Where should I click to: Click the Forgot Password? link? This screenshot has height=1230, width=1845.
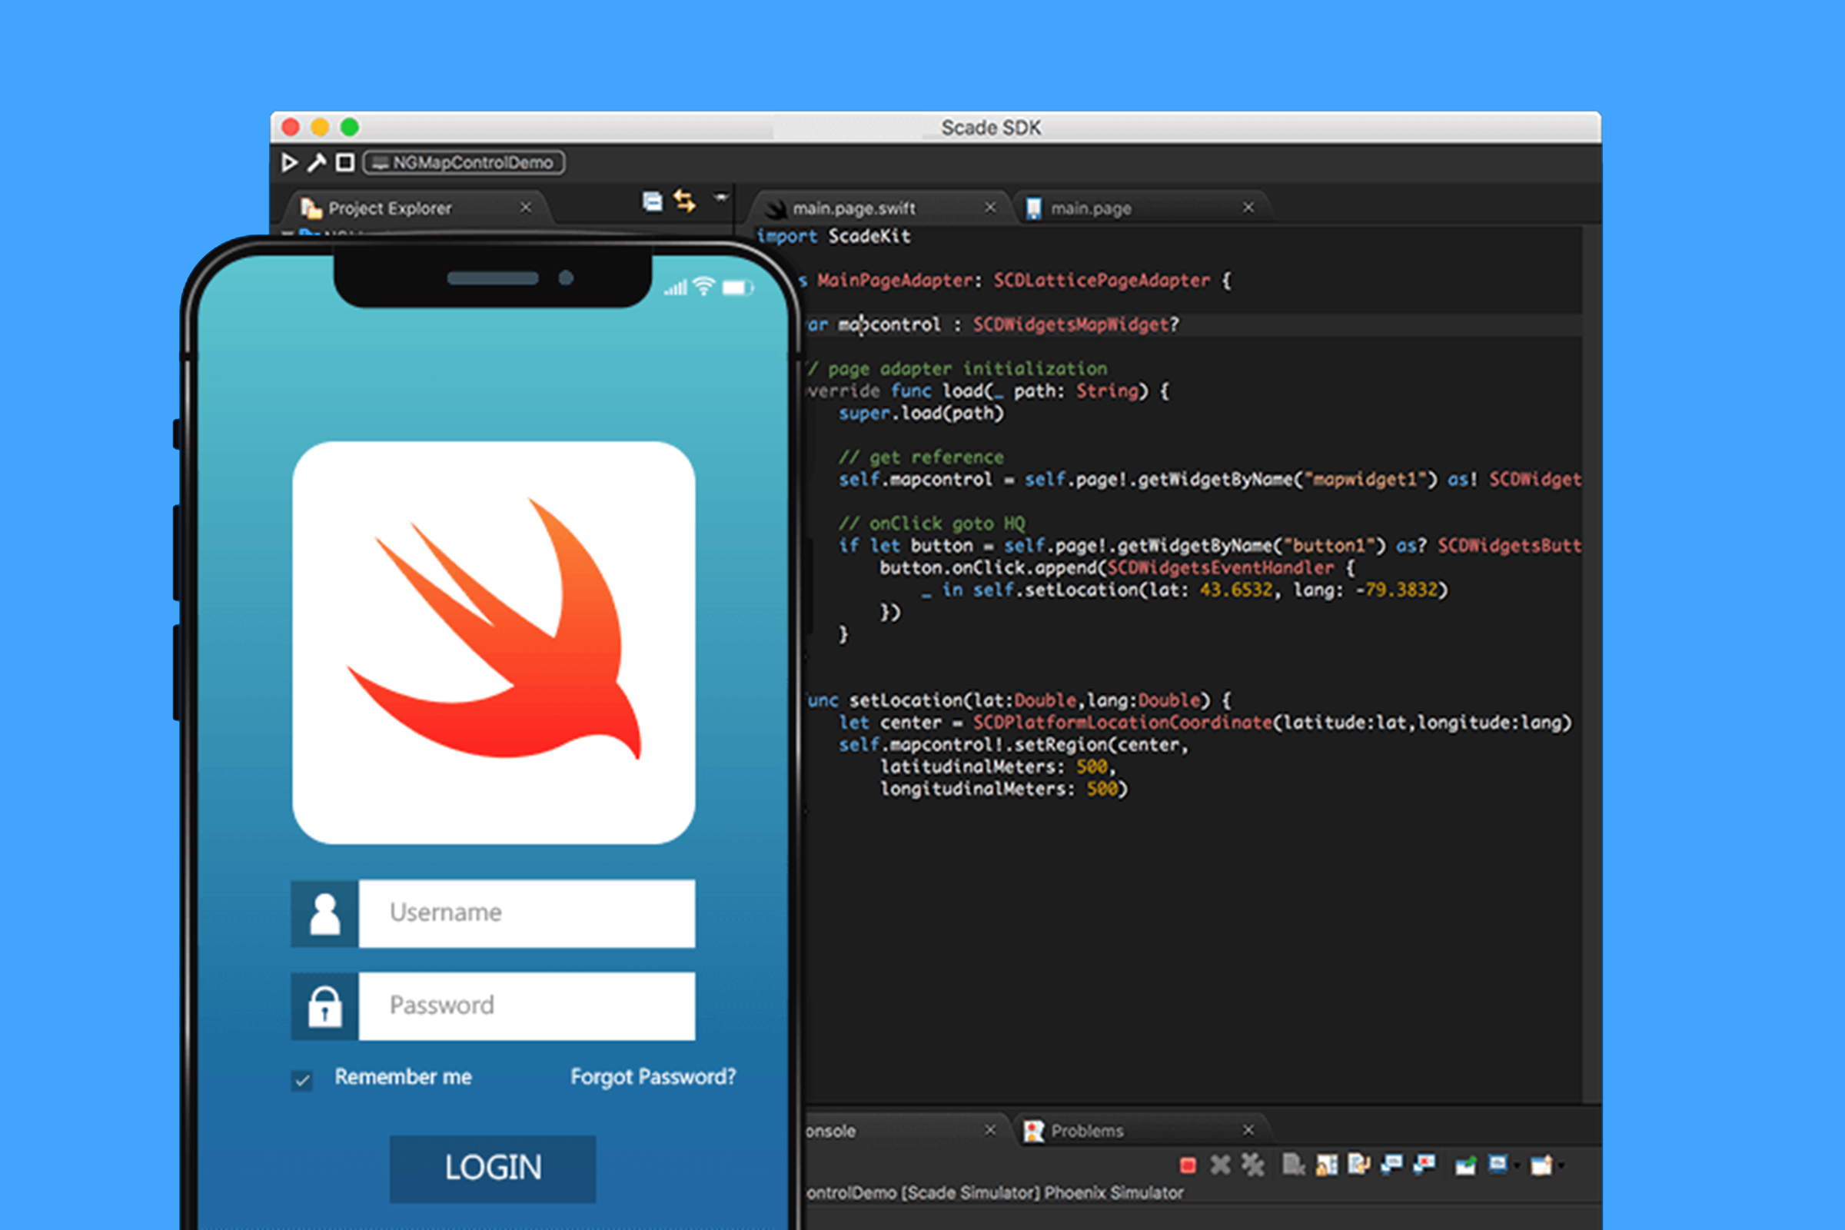[653, 1076]
